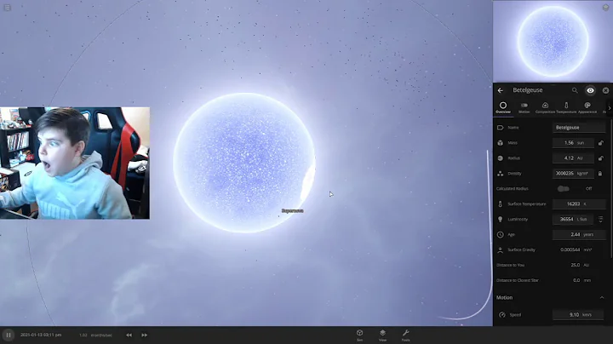Speed up simulation with fast-forward arrows
Screen dimensions: 613x344
click(x=144, y=335)
